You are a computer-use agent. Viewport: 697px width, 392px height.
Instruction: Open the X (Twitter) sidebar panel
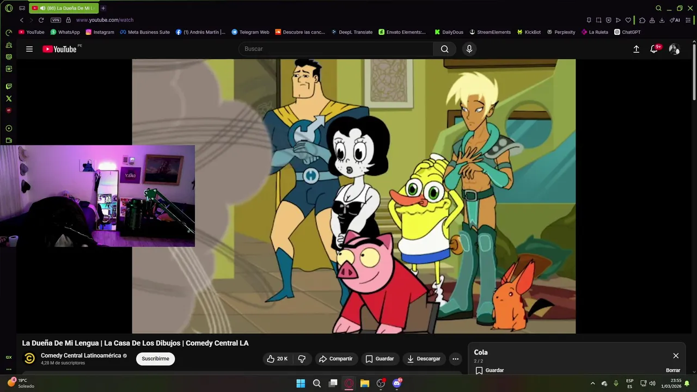[x=9, y=99]
